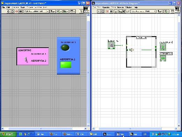Click Block Diagram scroll right arrow
The width and height of the screenshot is (182, 137).
point(176,129)
